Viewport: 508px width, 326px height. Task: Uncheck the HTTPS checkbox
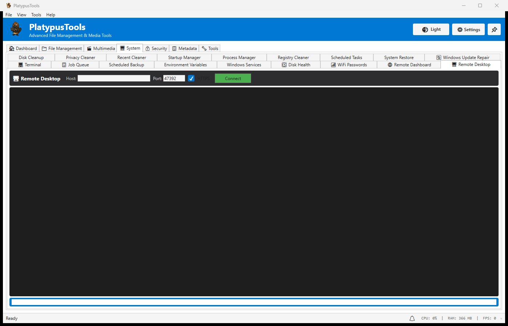[x=191, y=78]
